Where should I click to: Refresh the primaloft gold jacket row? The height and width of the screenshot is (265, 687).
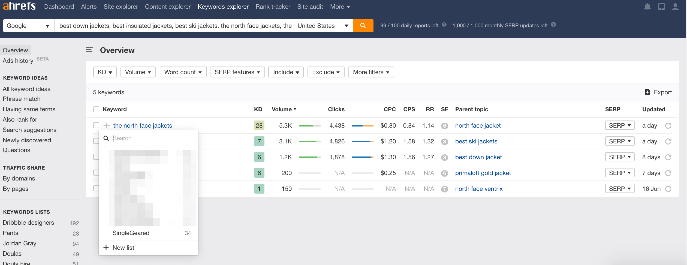[x=668, y=173]
